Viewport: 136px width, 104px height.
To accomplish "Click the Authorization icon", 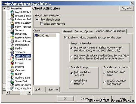I will [x=12, y=77].
